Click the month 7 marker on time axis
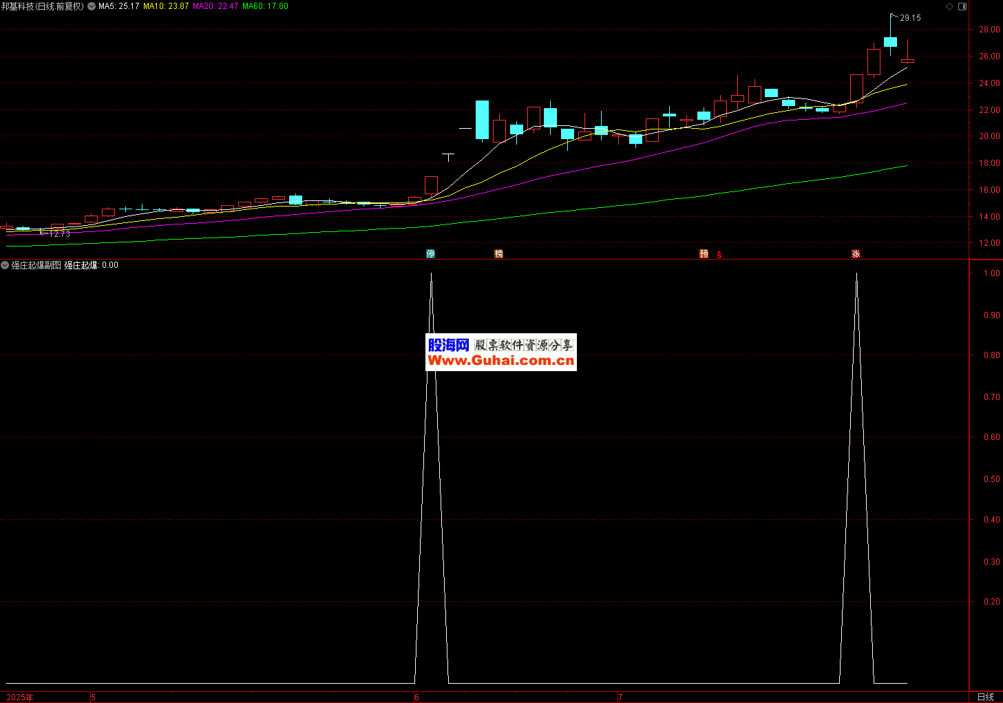Viewport: 1003px width, 703px height. click(620, 697)
